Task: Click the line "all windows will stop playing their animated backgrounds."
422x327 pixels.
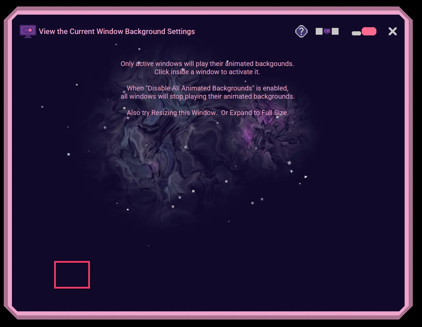Action: click(x=207, y=96)
